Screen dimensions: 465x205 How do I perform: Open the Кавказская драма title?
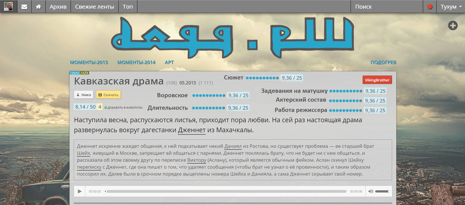tap(119, 81)
